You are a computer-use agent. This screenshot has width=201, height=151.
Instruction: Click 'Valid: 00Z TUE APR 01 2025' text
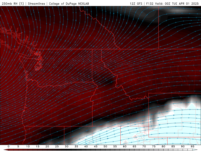177,4
